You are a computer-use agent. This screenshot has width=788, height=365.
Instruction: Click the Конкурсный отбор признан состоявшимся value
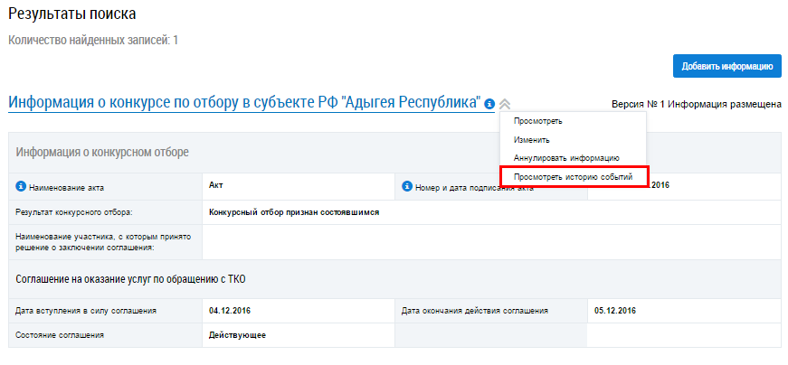tap(294, 212)
